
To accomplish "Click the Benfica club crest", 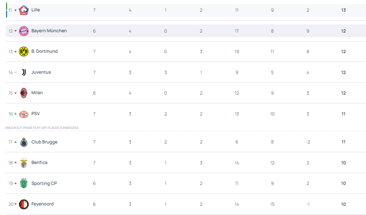I will 24,163.
